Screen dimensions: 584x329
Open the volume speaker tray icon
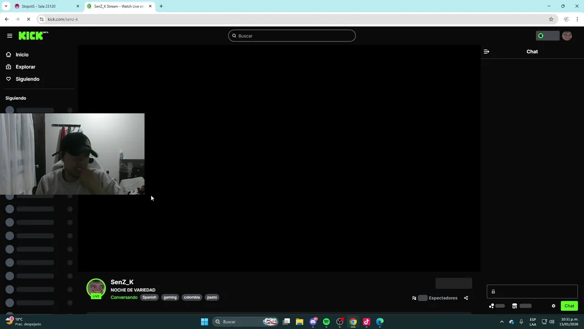(552, 322)
